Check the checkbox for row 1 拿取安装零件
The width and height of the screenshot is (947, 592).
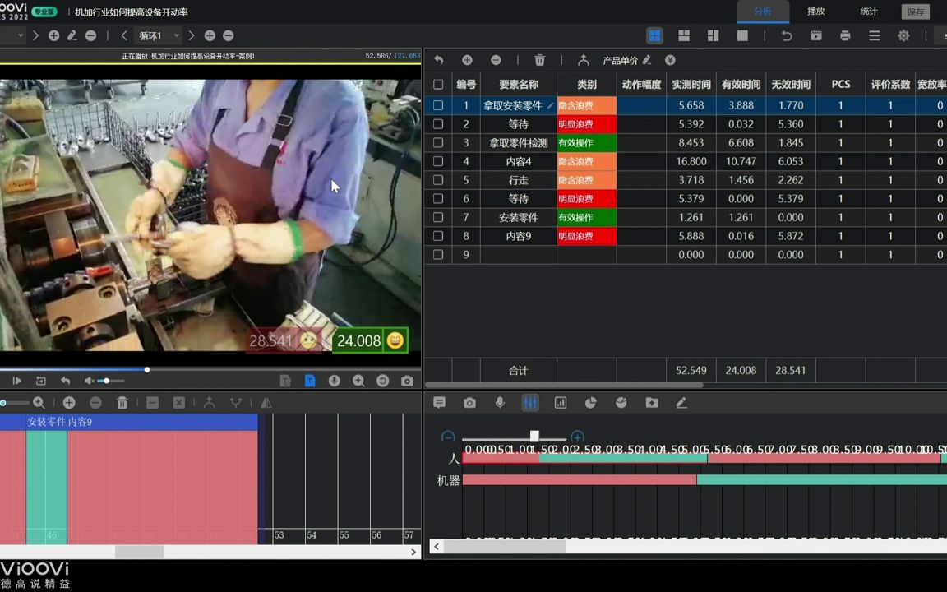pyautogui.click(x=438, y=105)
